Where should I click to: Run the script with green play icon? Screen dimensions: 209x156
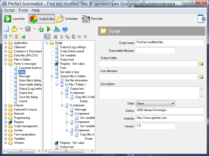49,29
